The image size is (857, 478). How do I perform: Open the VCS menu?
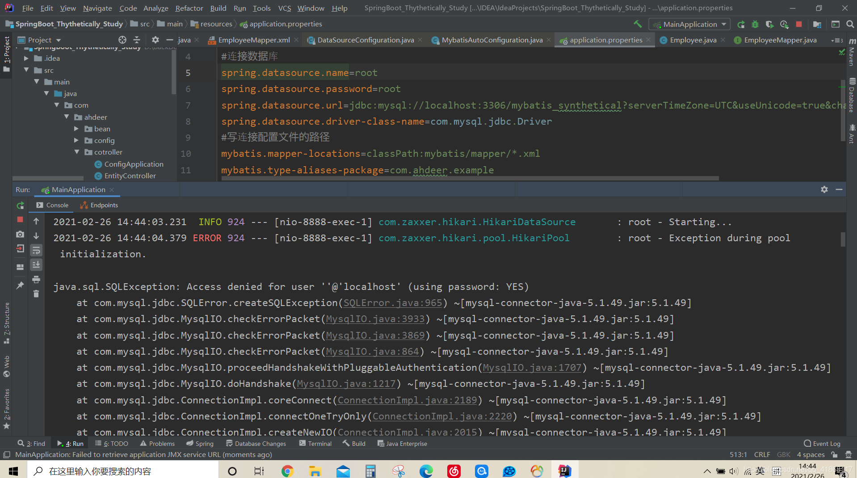284,8
